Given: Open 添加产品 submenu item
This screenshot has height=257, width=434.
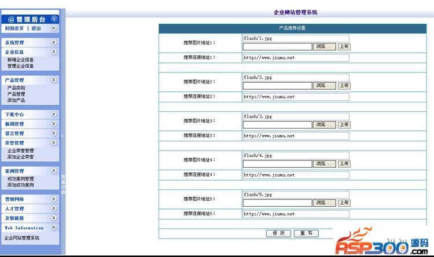Looking at the screenshot, I should coord(16,100).
